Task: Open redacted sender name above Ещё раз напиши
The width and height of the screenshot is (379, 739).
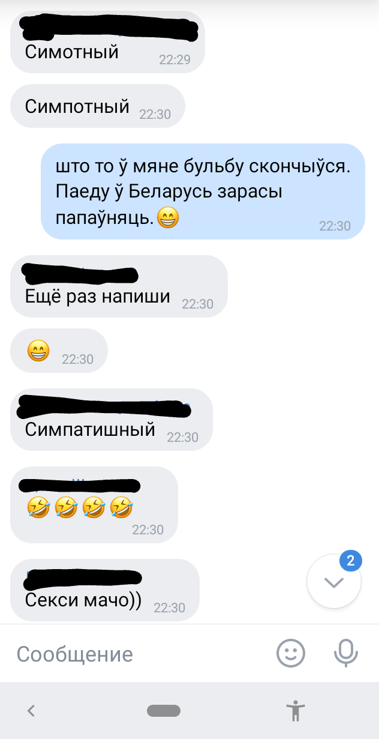Action: tap(81, 273)
